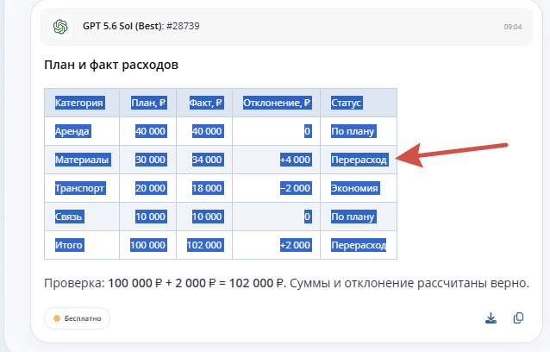Image resolution: width=550 pixels, height=352 pixels.
Task: Click the Транспорт category cell
Action: [80, 188]
